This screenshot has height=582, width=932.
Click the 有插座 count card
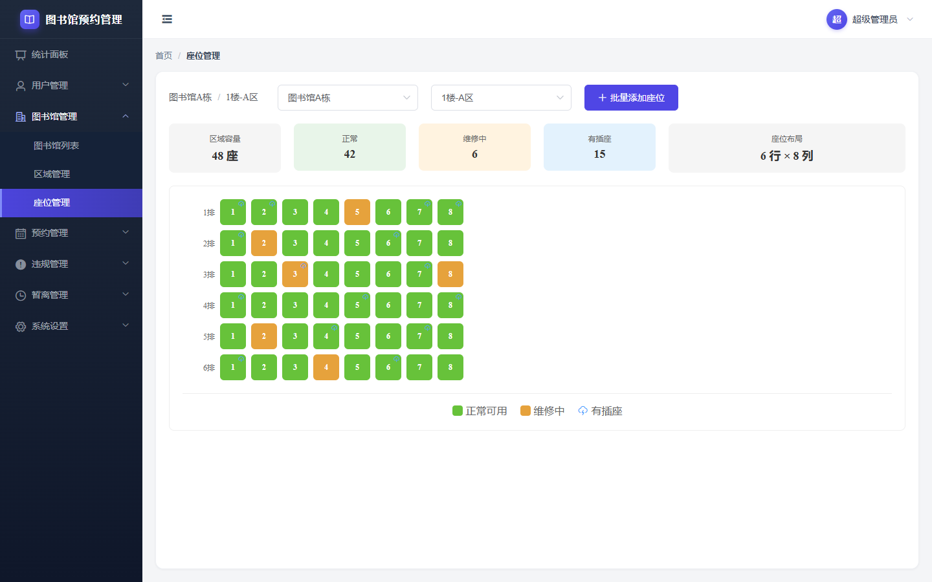tap(599, 147)
